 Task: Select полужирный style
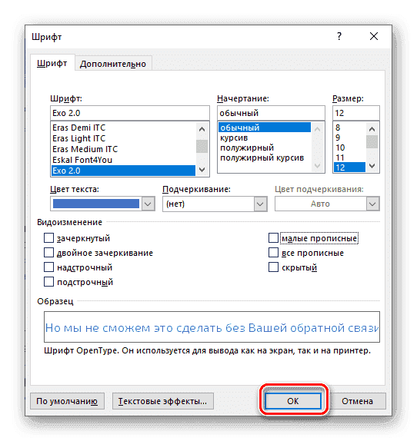[x=265, y=148]
